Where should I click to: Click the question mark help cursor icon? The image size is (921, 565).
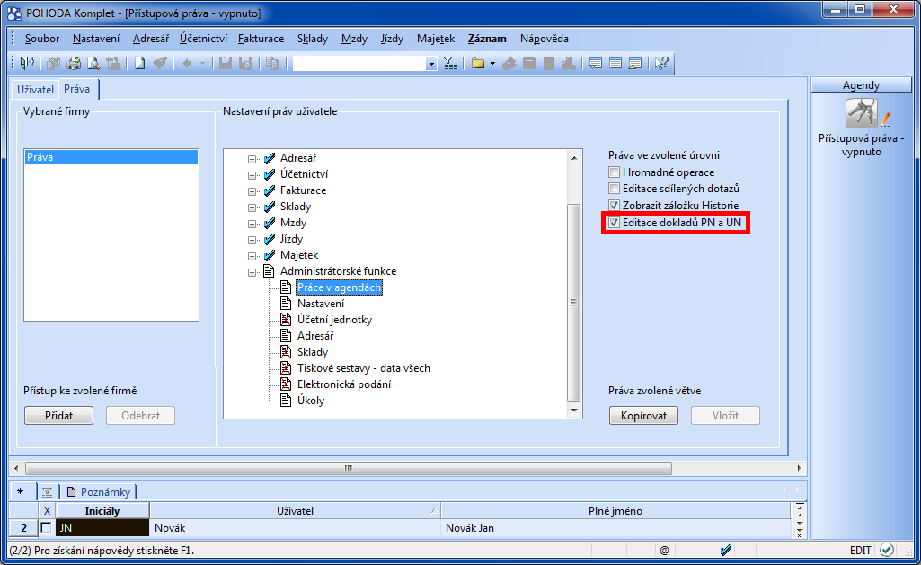[x=662, y=63]
